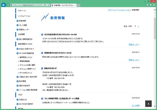157x110 pixels.
Task: Click the back-to-top arrow button
Action: 148,104
